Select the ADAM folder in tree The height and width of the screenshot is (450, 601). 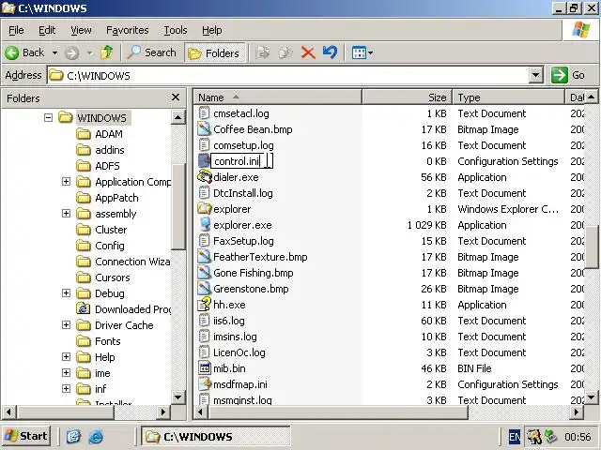pyautogui.click(x=109, y=134)
